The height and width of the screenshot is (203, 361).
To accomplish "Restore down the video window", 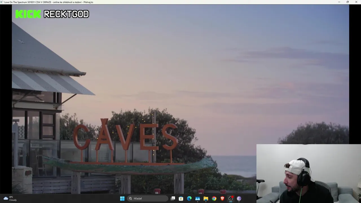I will coord(347,2).
